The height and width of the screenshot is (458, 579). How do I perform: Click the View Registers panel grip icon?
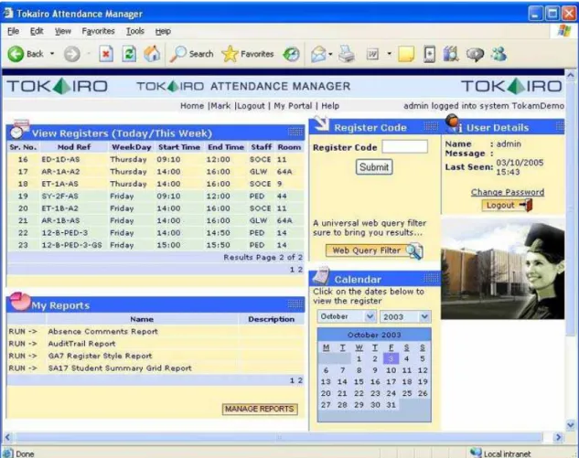point(295,132)
